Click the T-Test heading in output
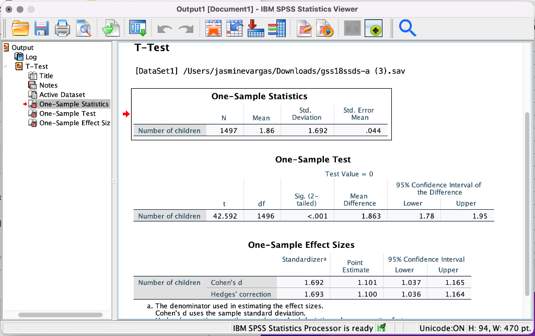 pos(152,47)
